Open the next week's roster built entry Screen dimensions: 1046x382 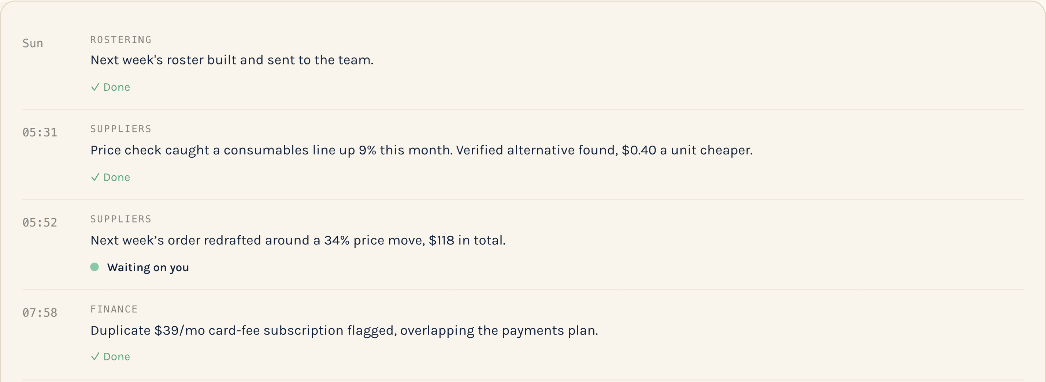tap(232, 60)
